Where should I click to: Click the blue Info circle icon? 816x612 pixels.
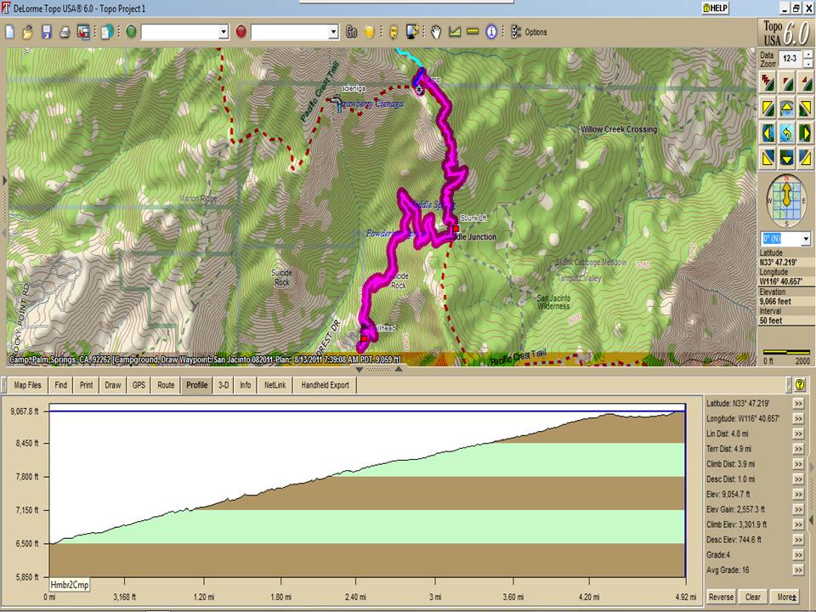pyautogui.click(x=490, y=32)
